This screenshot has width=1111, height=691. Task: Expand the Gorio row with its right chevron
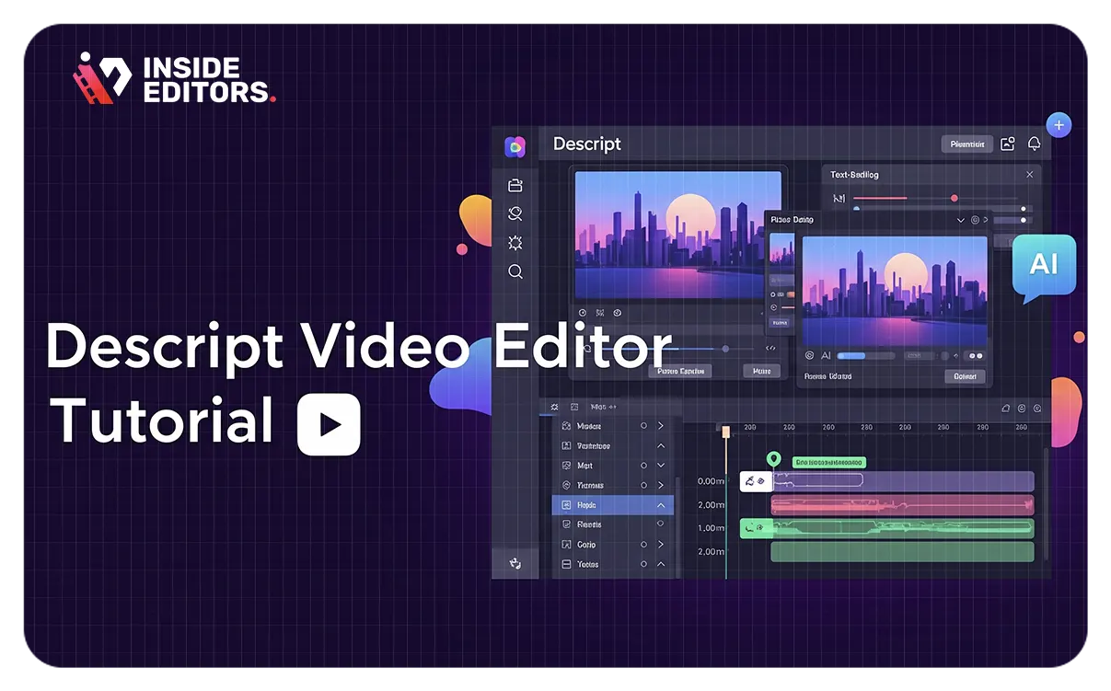pyautogui.click(x=661, y=545)
